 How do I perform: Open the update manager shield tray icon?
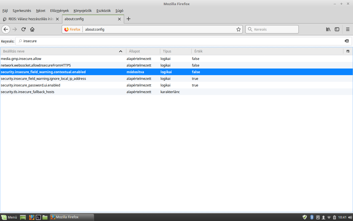305,217
